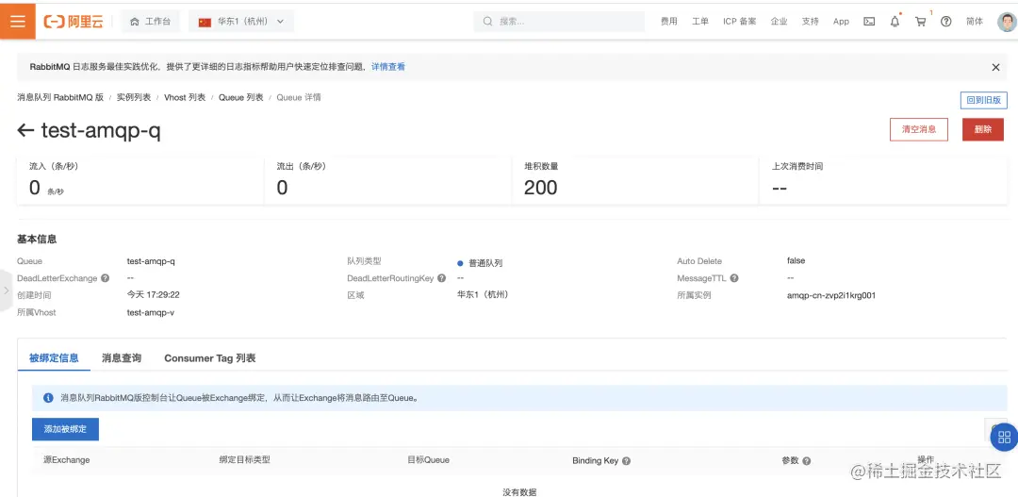The height and width of the screenshot is (497, 1018).
Task: Show help for MessageTTL
Action: coord(733,278)
